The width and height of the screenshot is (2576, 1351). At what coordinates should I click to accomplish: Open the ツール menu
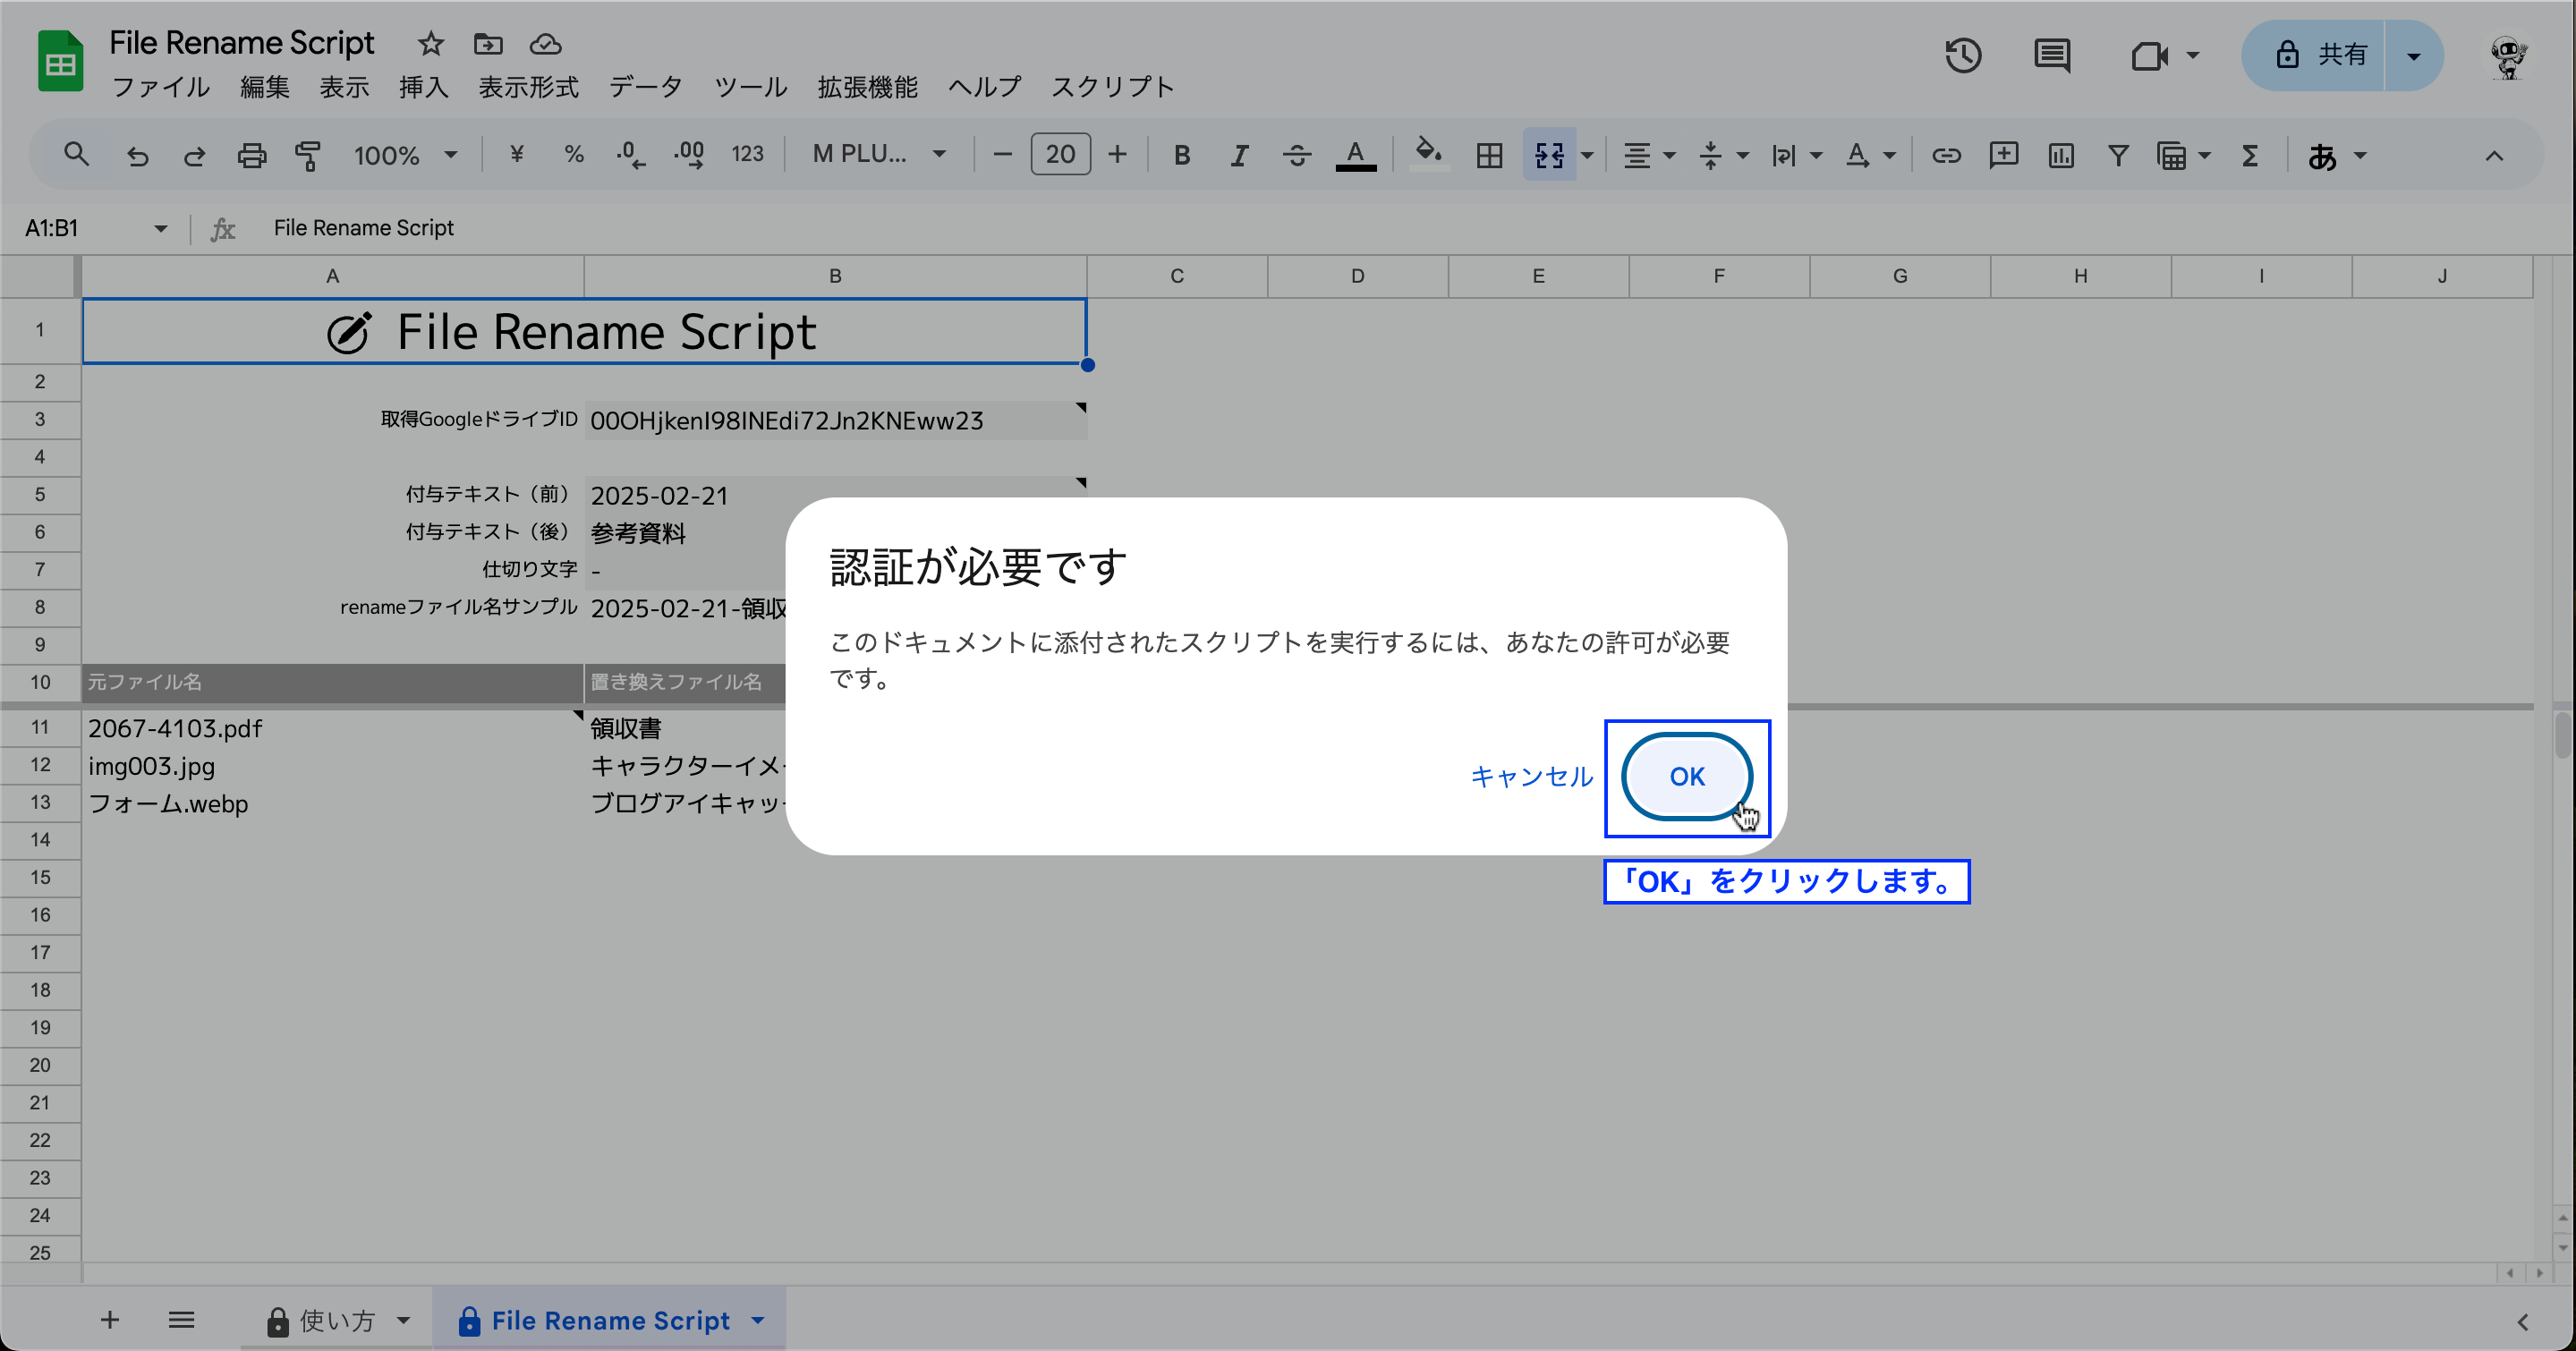click(750, 87)
